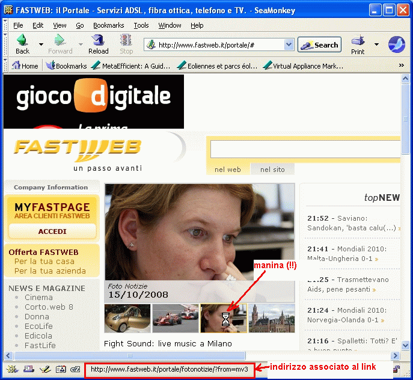Click the vertical scrollbar down arrow
Screen dimensions: 413x380
coord(405,345)
